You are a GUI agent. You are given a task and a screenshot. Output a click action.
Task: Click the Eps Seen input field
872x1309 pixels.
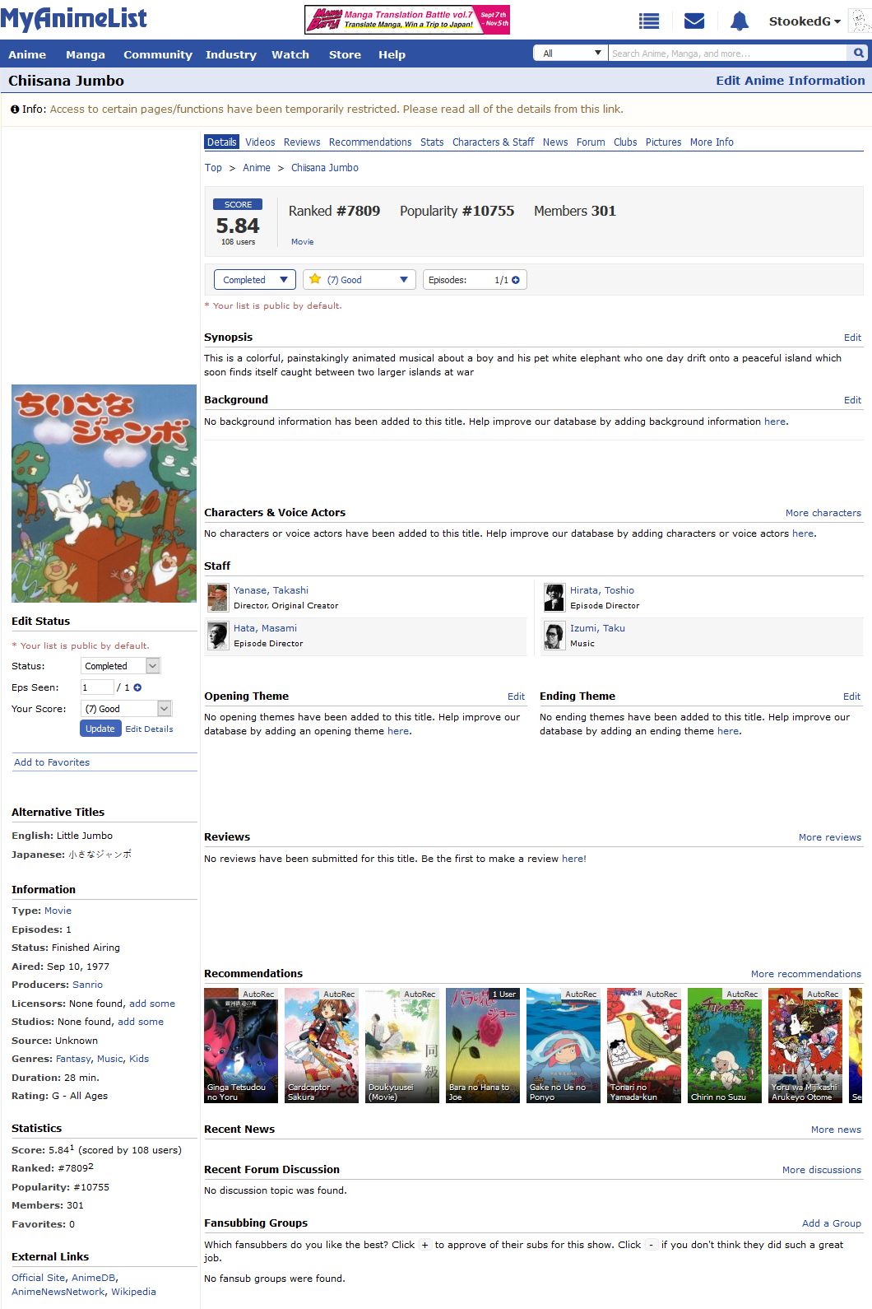(97, 687)
